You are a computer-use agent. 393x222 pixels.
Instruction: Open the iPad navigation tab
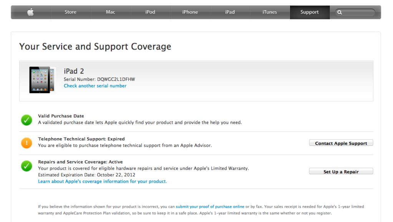[x=230, y=12]
